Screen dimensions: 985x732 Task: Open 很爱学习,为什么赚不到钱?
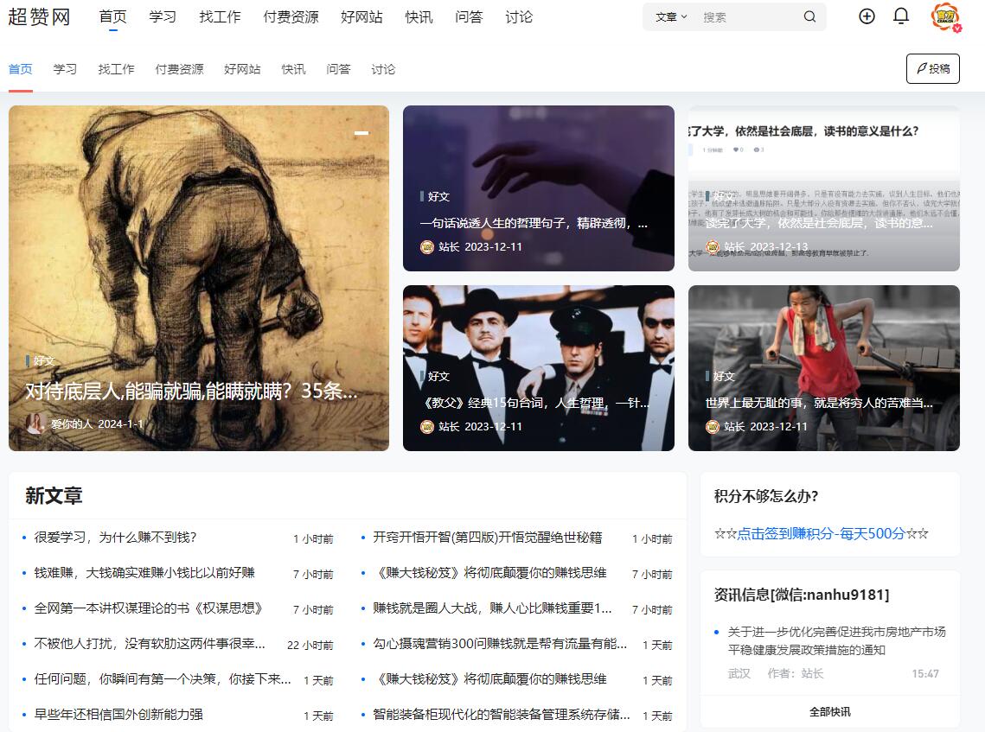115,538
